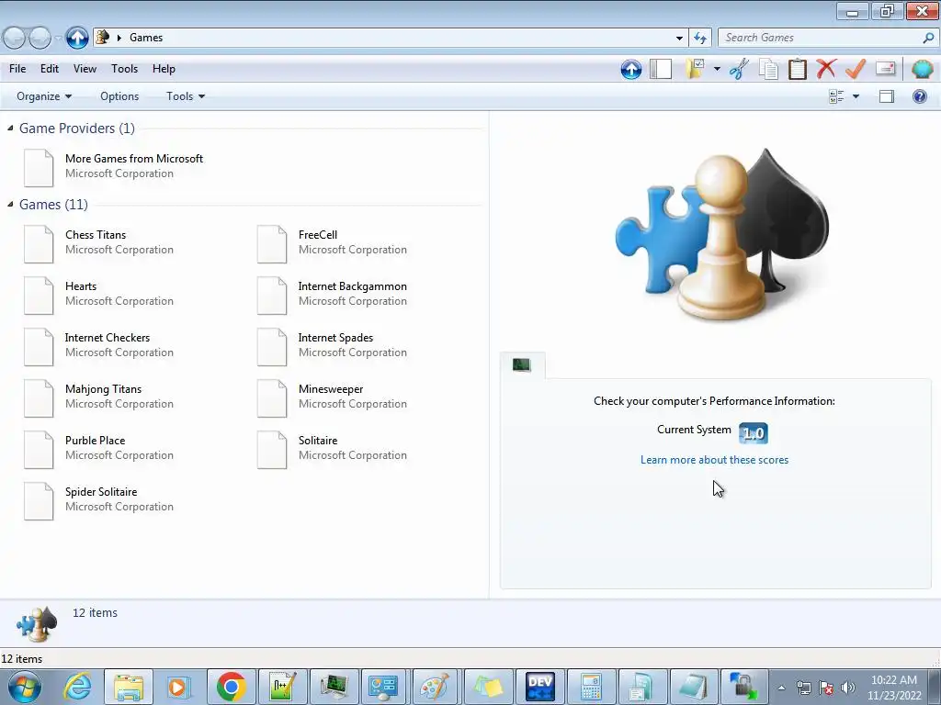This screenshot has width=941, height=705.
Task: Select the Hearts game entry
Action: pos(99,294)
